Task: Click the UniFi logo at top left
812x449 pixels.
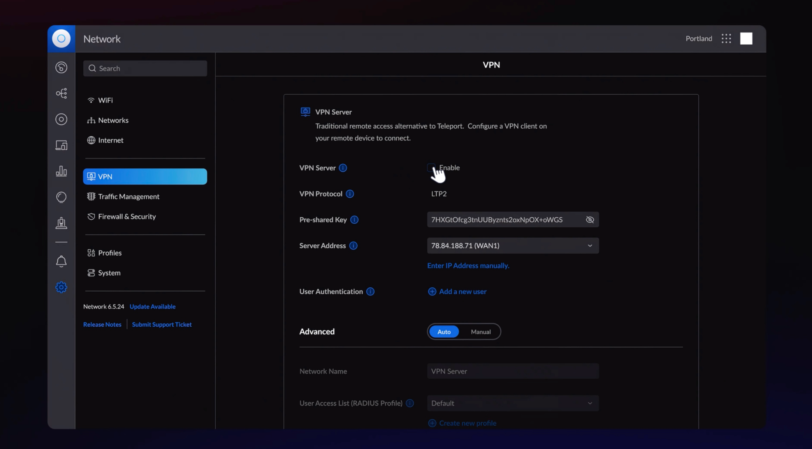Action: coord(61,38)
